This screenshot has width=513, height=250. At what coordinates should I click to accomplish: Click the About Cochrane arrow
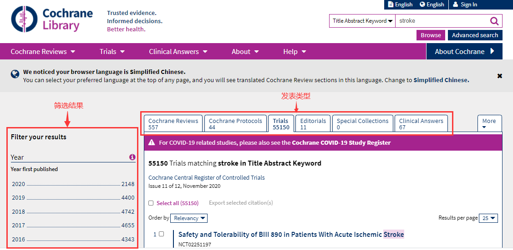pos(492,51)
